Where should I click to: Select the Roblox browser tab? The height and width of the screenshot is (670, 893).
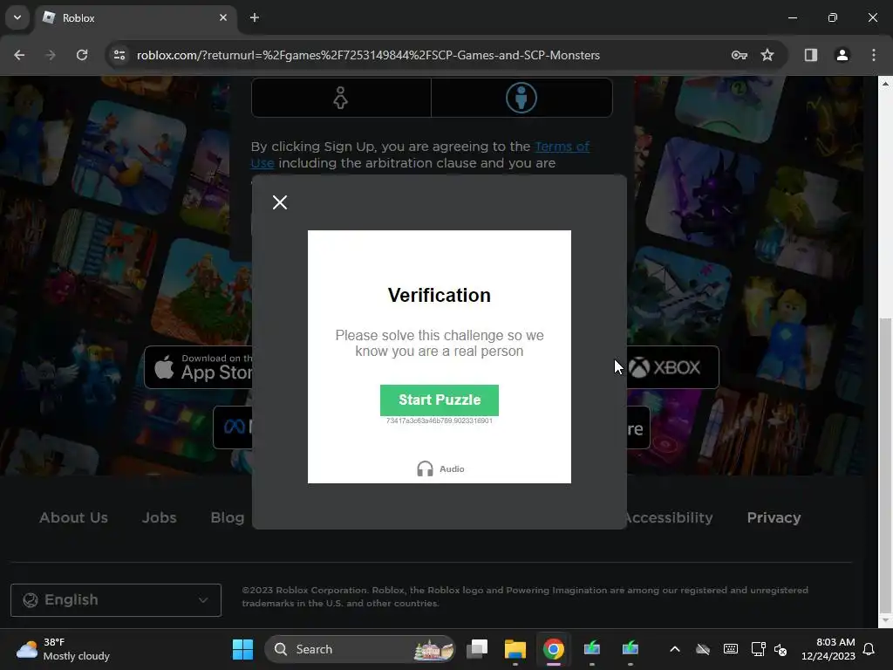(137, 18)
